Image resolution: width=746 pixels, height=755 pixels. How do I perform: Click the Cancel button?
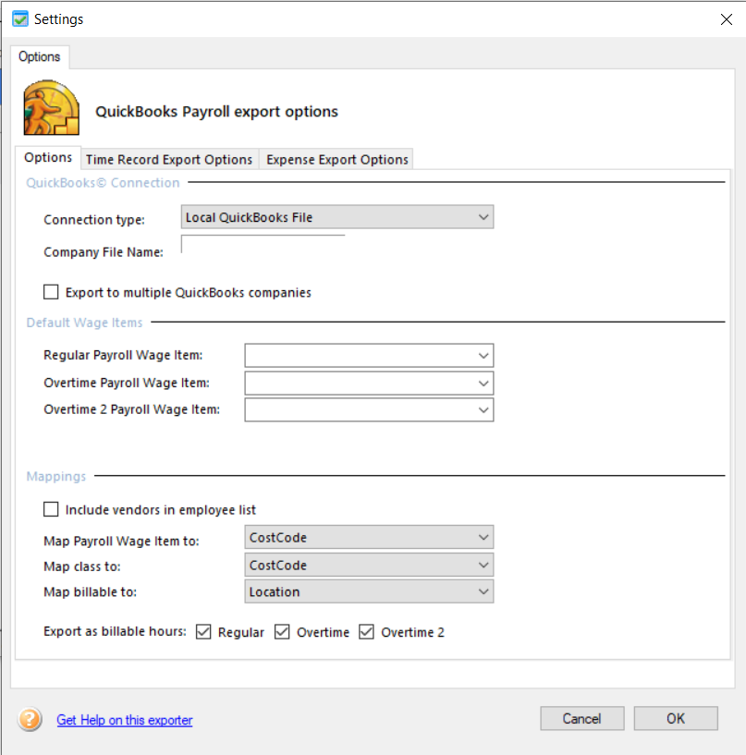pos(581,718)
